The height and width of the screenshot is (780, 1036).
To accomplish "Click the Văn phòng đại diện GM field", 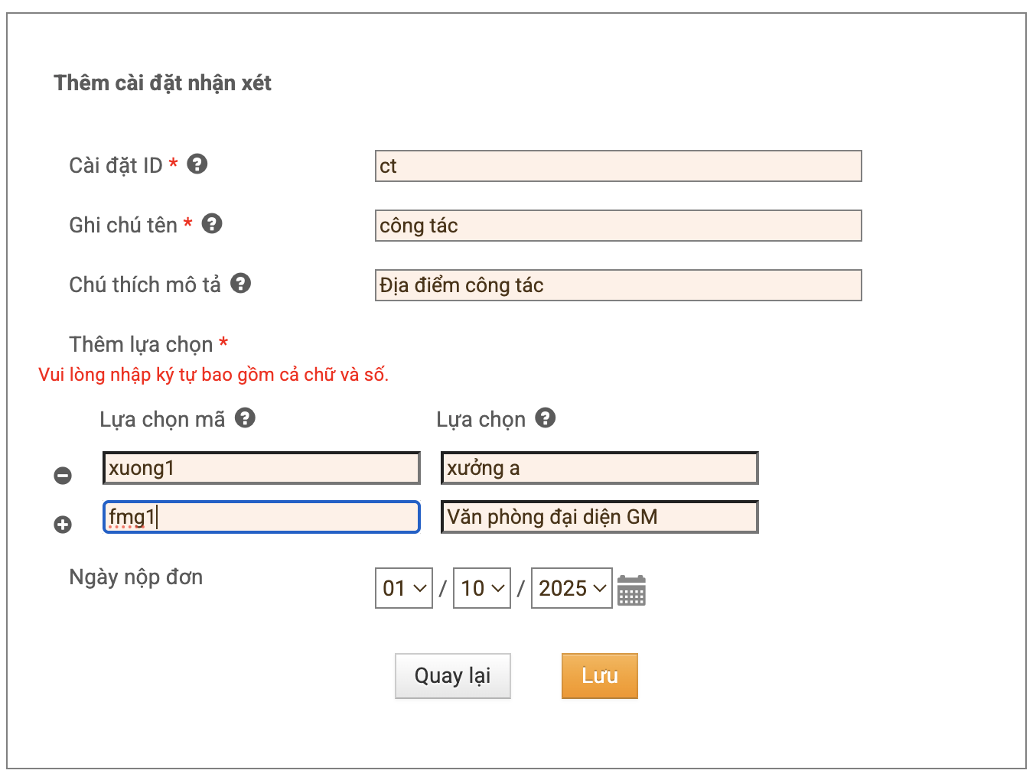I will 599,517.
